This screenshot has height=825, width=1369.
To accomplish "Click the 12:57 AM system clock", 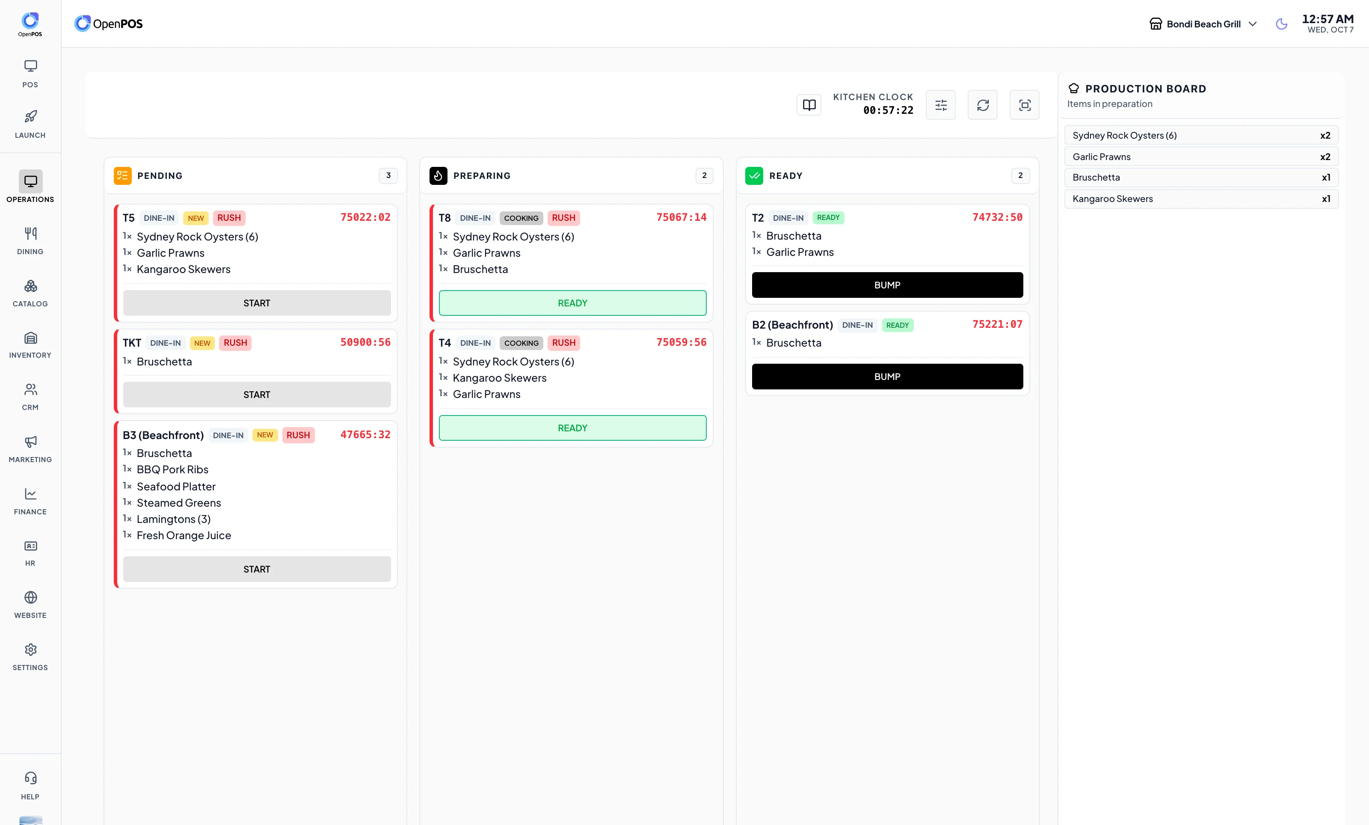I will (x=1328, y=18).
